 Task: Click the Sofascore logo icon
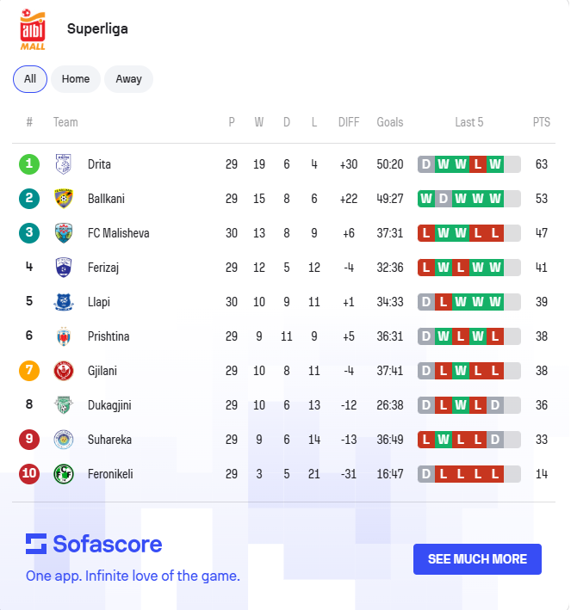[x=36, y=544]
